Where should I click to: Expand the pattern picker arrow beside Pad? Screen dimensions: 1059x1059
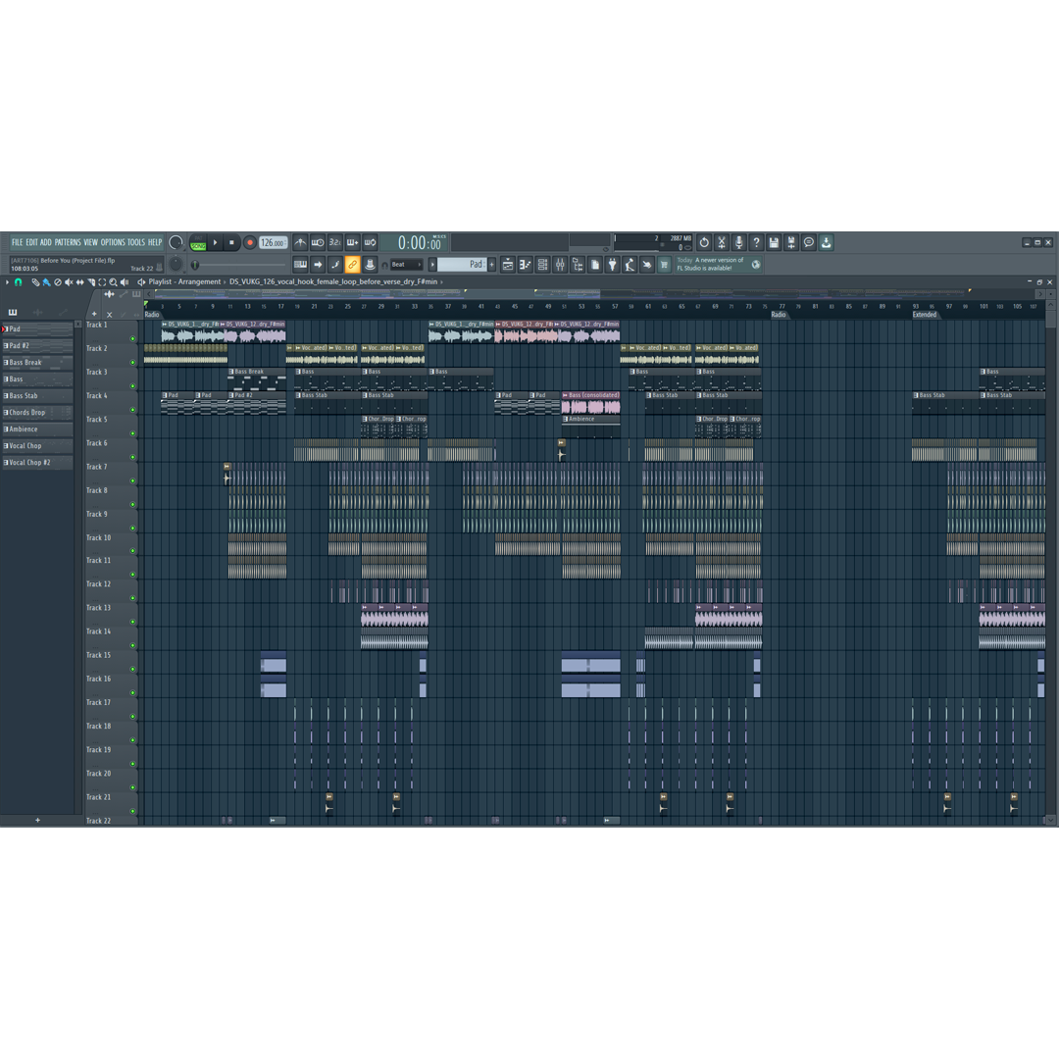click(x=432, y=264)
